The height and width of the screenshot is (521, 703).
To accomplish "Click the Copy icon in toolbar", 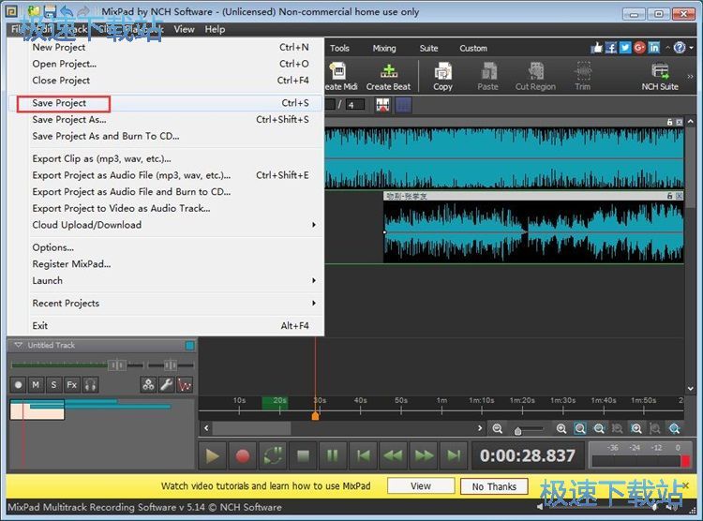I will pyautogui.click(x=442, y=76).
